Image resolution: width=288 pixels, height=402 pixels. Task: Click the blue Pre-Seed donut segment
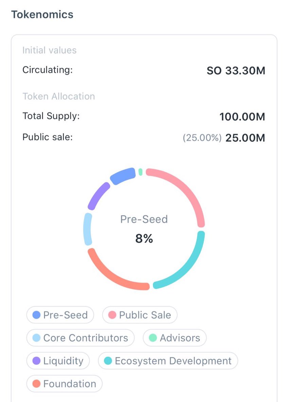123,176
